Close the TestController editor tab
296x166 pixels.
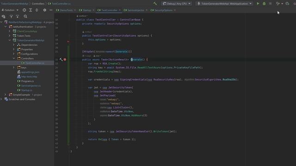(120, 10)
